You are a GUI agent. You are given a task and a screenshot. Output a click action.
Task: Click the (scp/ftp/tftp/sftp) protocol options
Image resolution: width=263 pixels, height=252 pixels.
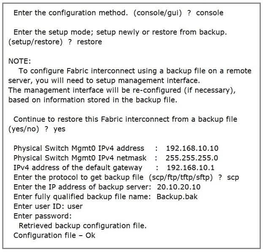(x=181, y=178)
